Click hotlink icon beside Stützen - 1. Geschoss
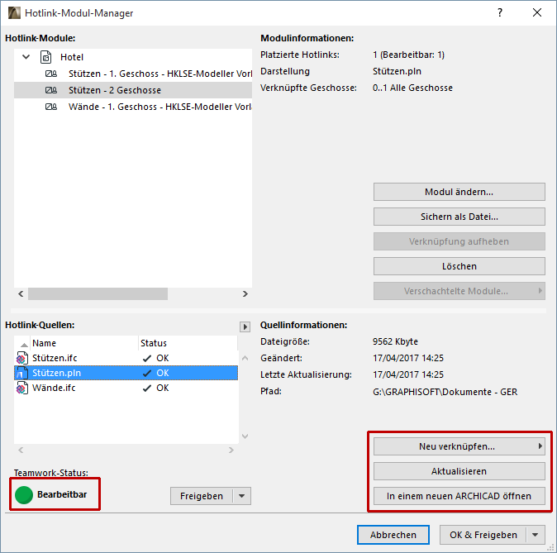 pos(50,74)
